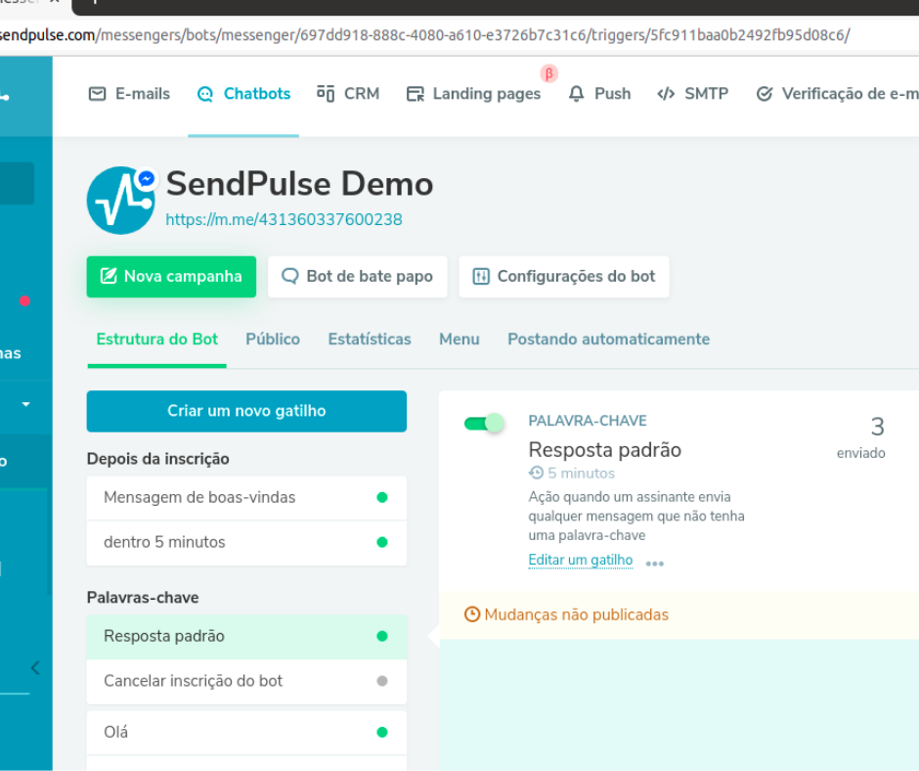Go to the CRM section
The width and height of the screenshot is (919, 771).
pos(348,94)
